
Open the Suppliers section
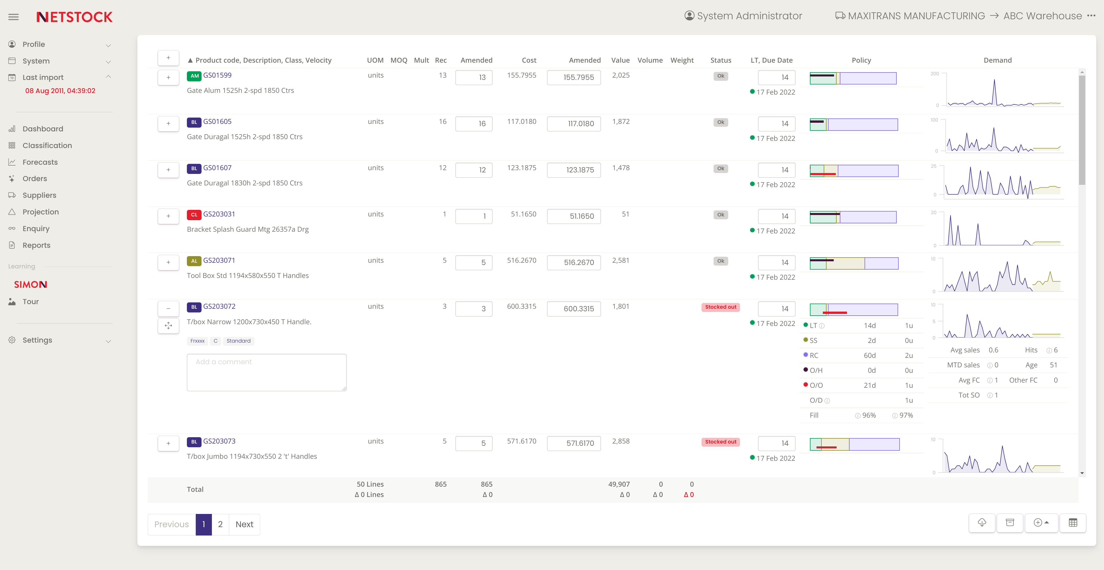(x=40, y=195)
